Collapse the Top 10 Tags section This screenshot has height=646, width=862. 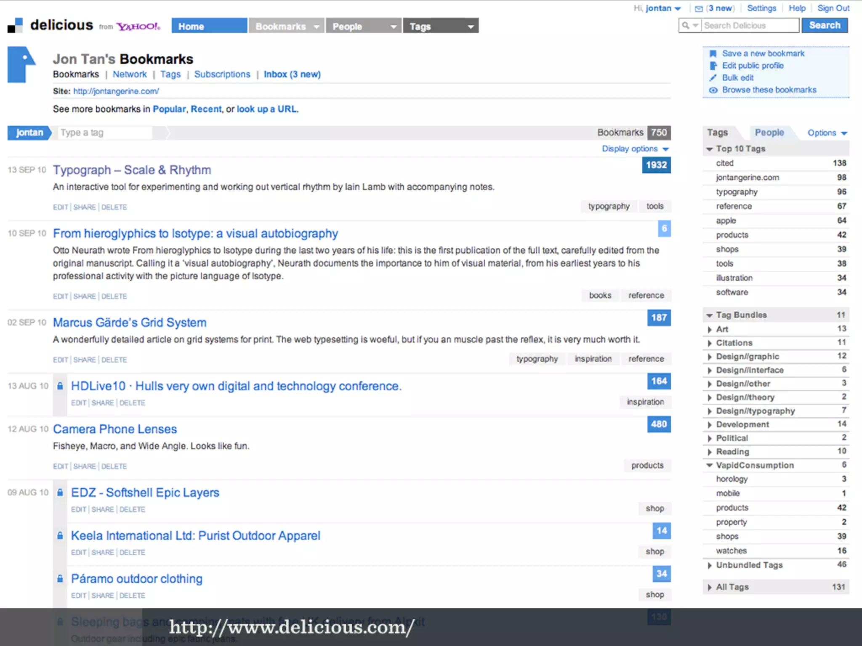(x=709, y=149)
